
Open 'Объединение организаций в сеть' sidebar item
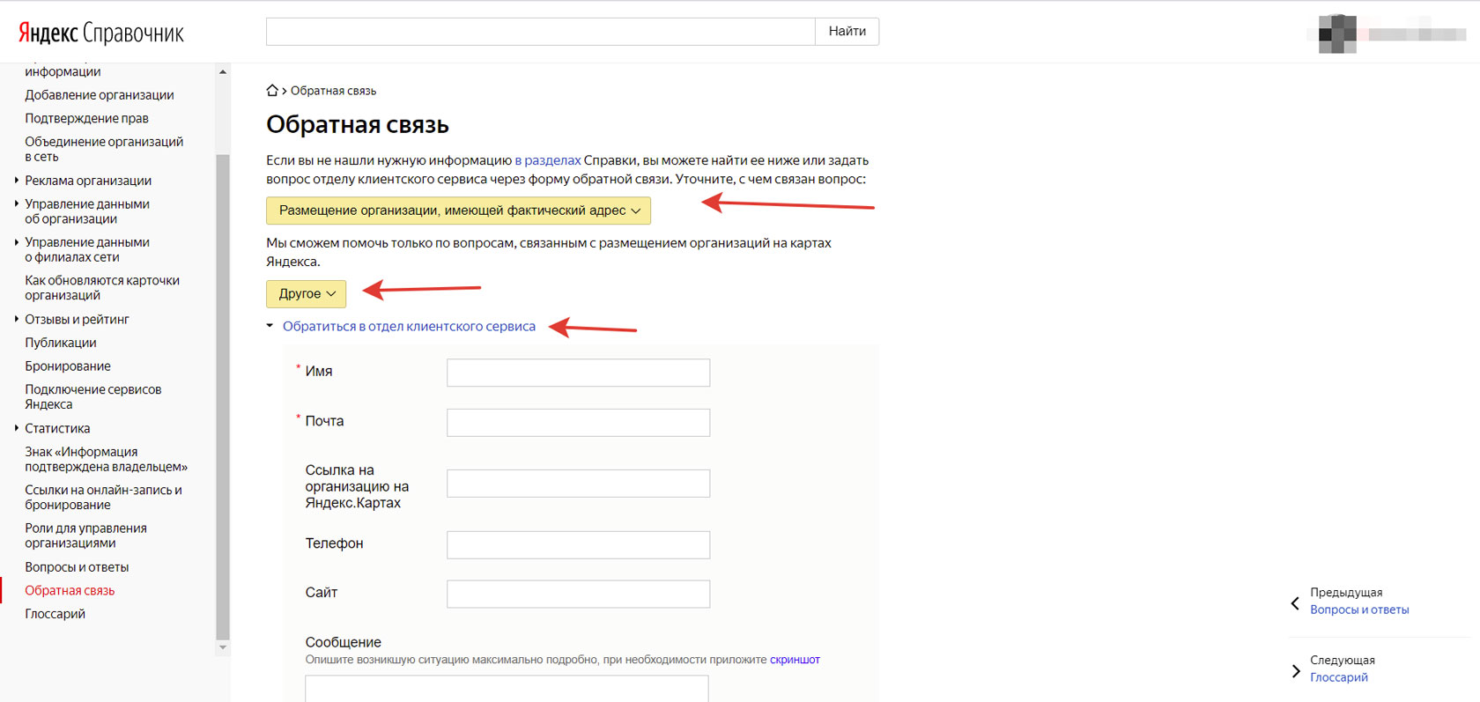tap(104, 149)
